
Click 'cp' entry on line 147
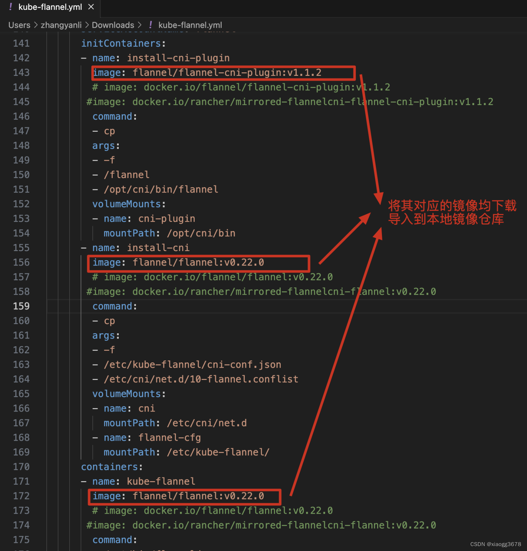click(109, 131)
